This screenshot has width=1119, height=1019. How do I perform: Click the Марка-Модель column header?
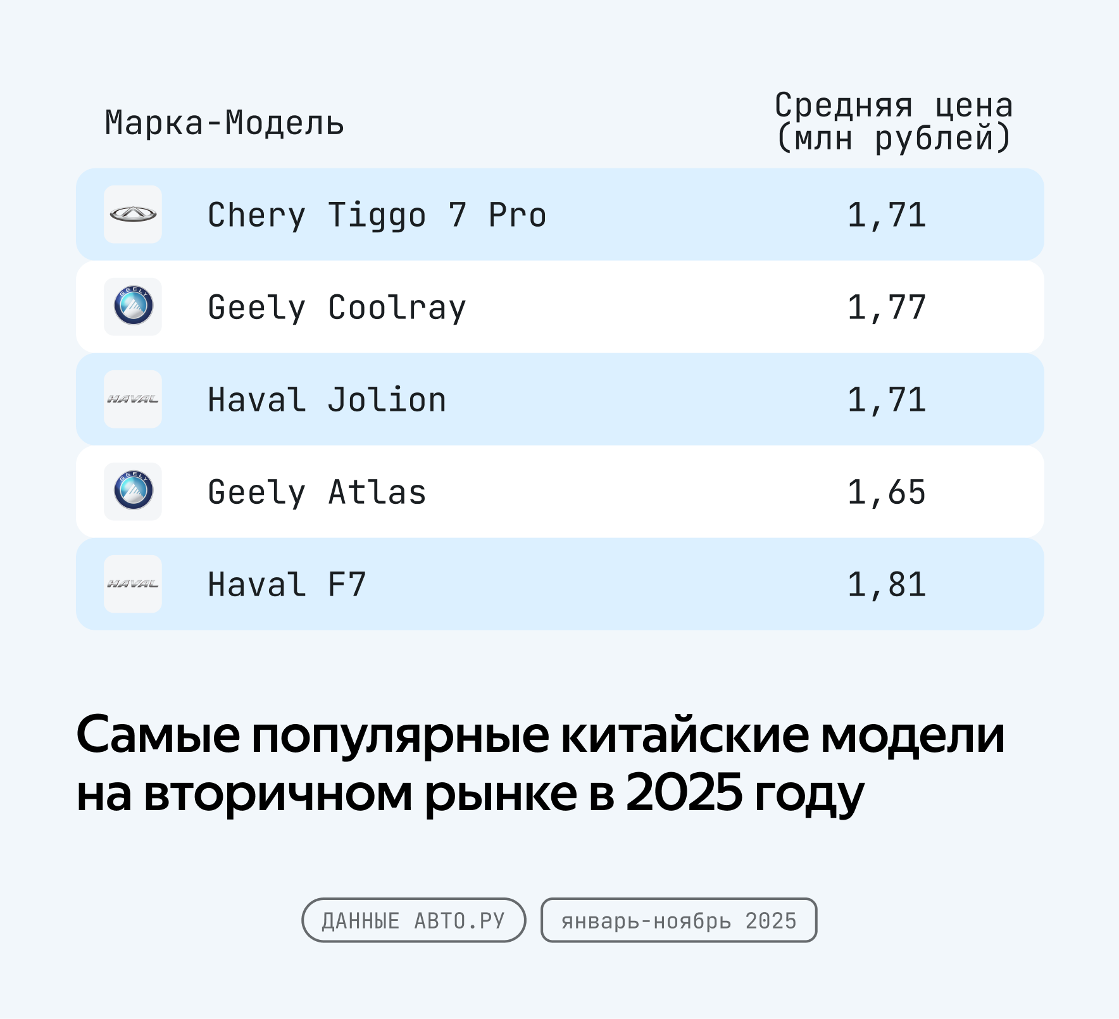pyautogui.click(x=225, y=123)
